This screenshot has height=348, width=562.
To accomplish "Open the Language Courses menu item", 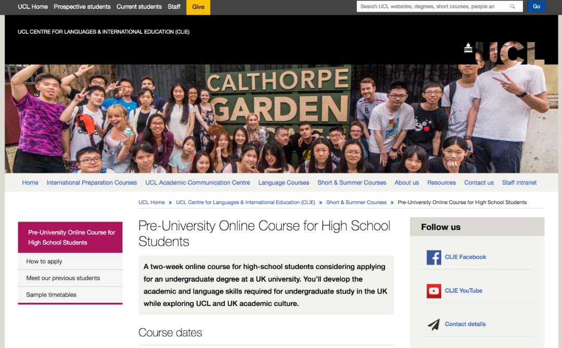I will tap(284, 183).
